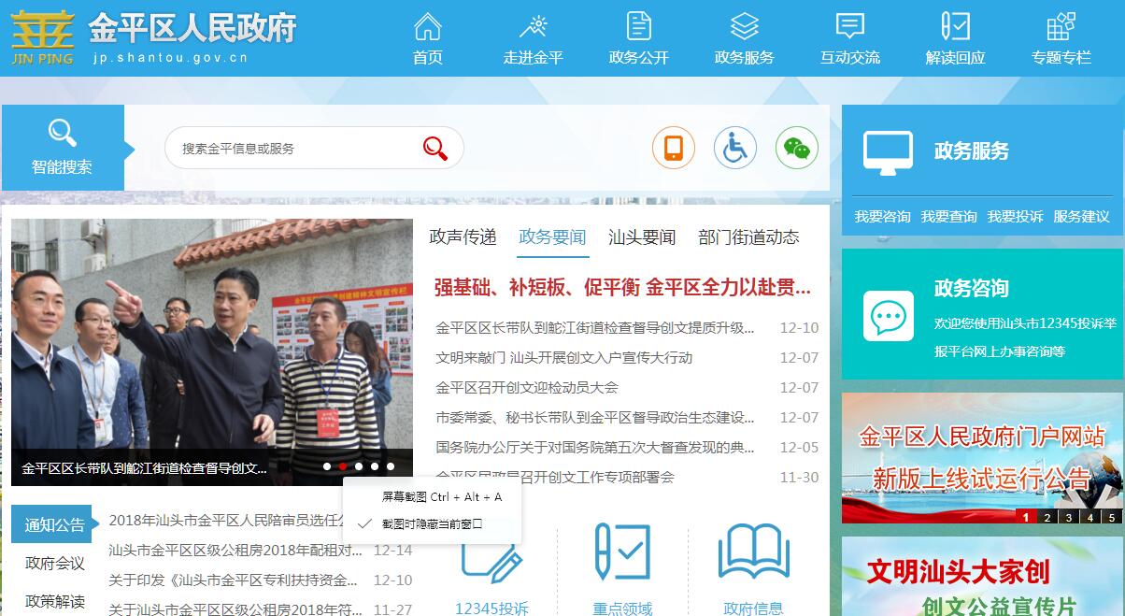Select 屏幕截图 Ctrl+Alt+A menu entry
The width and height of the screenshot is (1125, 616).
tap(441, 496)
